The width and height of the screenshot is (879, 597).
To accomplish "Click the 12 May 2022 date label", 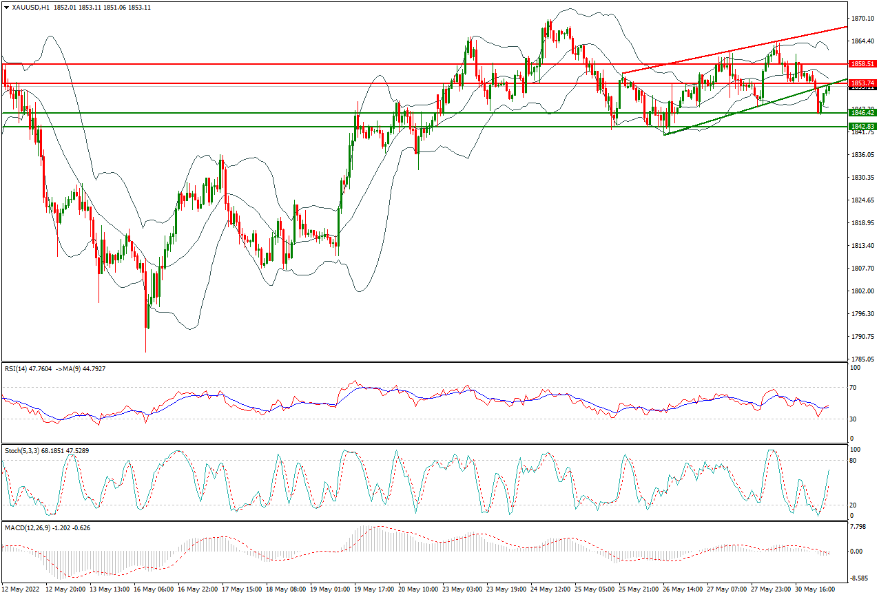I will (x=21, y=590).
